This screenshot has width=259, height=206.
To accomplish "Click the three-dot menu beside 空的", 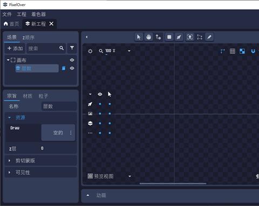I will click(x=71, y=133).
